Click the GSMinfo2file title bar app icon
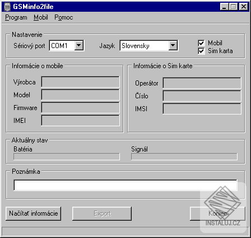This screenshot has width=251, height=238. pos(7,7)
